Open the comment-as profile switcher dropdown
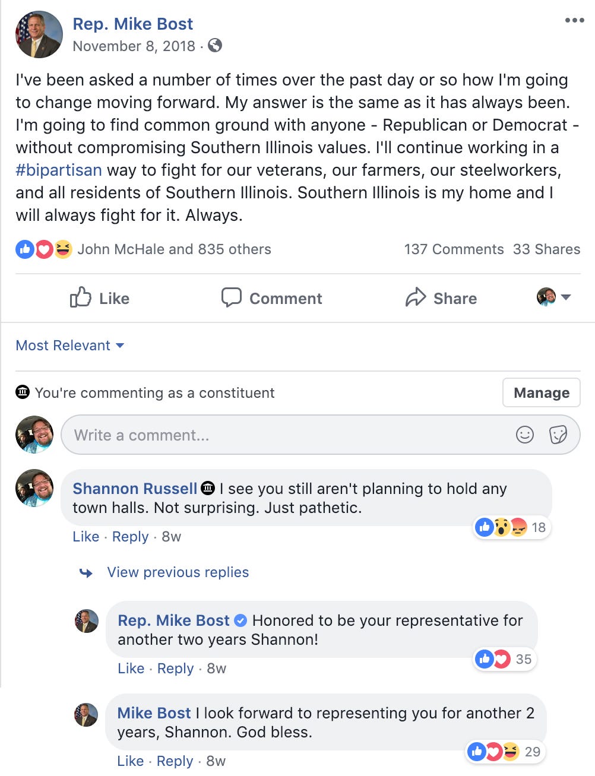This screenshot has width=595, height=776. [553, 297]
